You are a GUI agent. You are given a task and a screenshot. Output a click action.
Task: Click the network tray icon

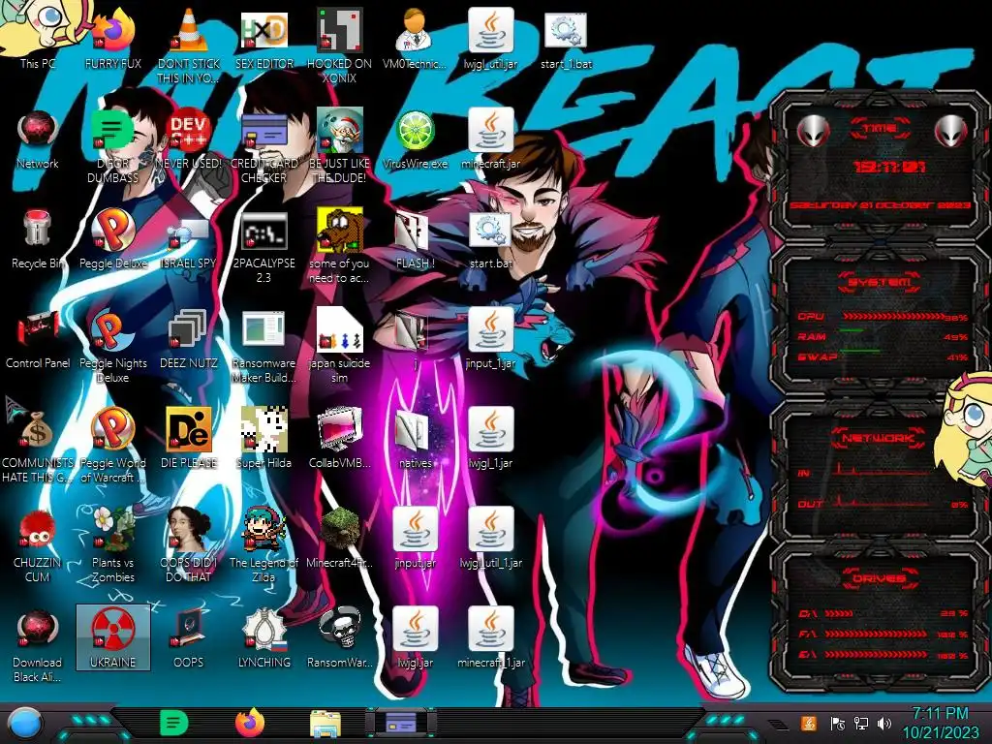[861, 723]
